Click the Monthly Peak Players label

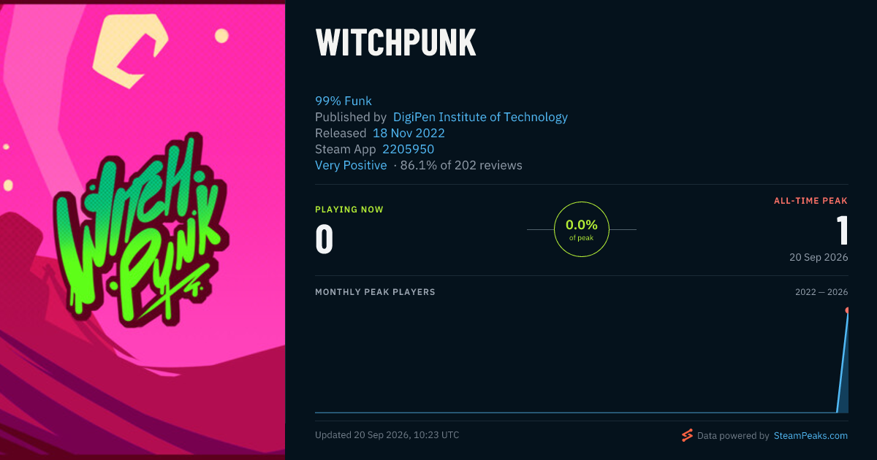(375, 292)
